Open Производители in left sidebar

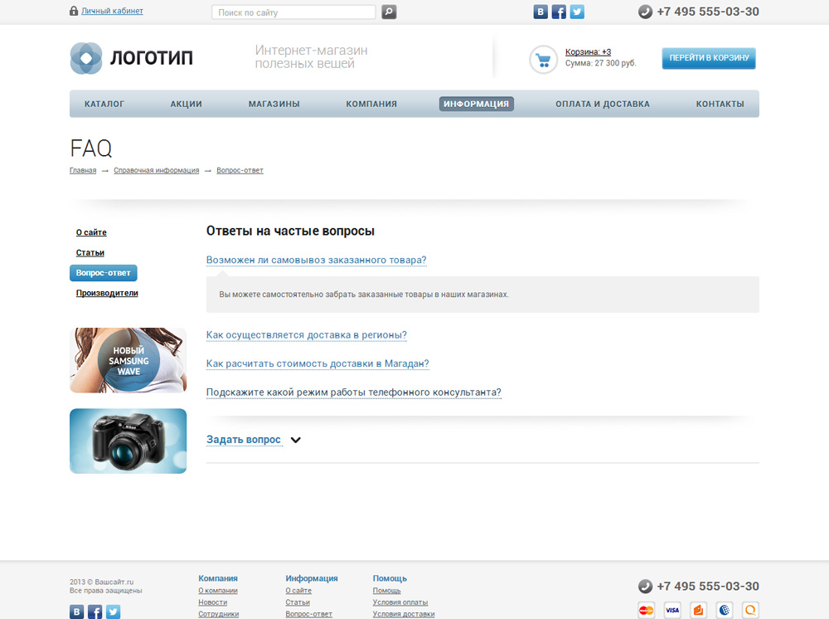coord(107,293)
